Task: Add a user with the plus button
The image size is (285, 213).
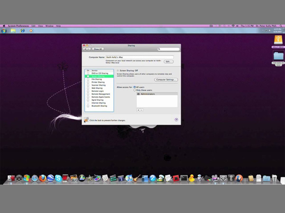Action: (x=138, y=110)
